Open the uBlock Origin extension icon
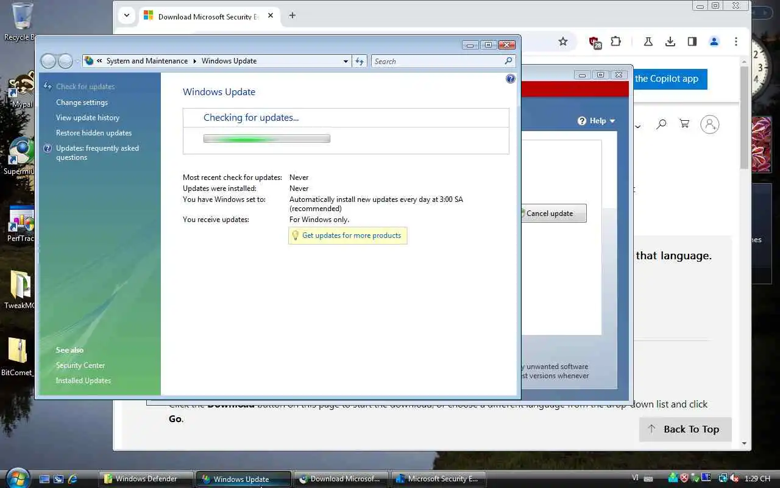This screenshot has width=780, height=488. pyautogui.click(x=595, y=42)
